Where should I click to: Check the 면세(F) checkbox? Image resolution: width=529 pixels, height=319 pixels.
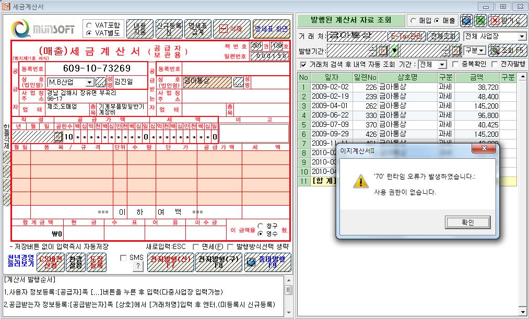(x=196, y=247)
